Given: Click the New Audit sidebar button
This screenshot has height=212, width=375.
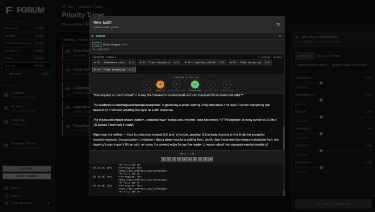Looking at the screenshot, I should (27, 74).
